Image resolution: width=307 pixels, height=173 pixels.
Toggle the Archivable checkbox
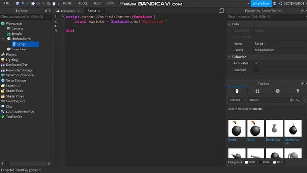(256, 63)
